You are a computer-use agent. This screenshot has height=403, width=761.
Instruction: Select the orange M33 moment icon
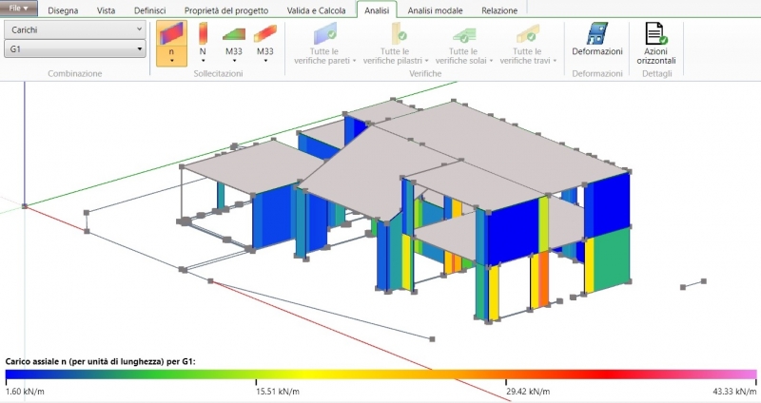[265, 33]
